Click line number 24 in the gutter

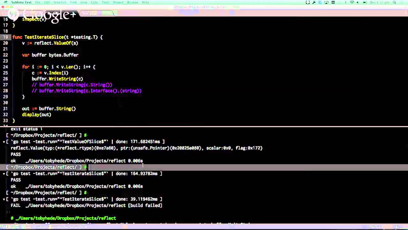tap(5, 67)
